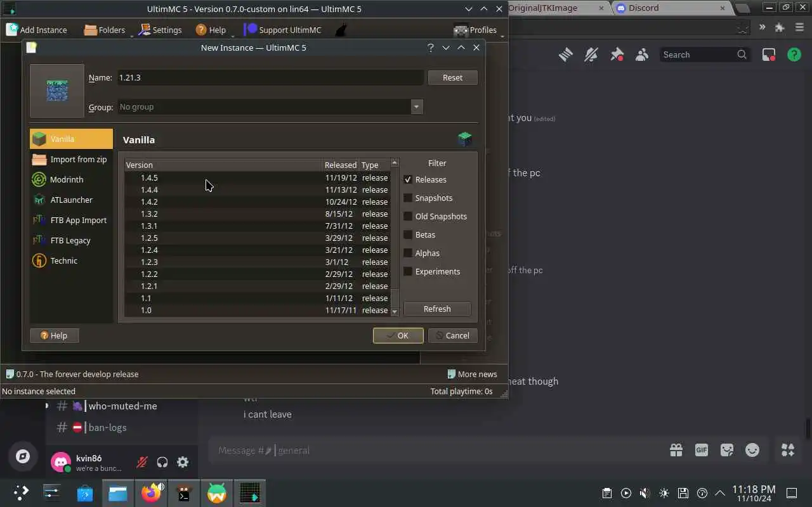812x507 pixels.
Task: Click version list scrollbar down arrow
Action: point(395,312)
